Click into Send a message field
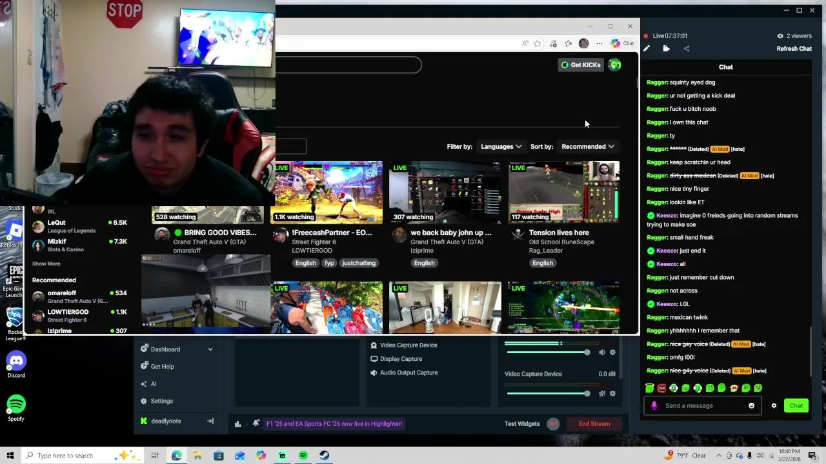This screenshot has height=464, width=826. tap(703, 405)
